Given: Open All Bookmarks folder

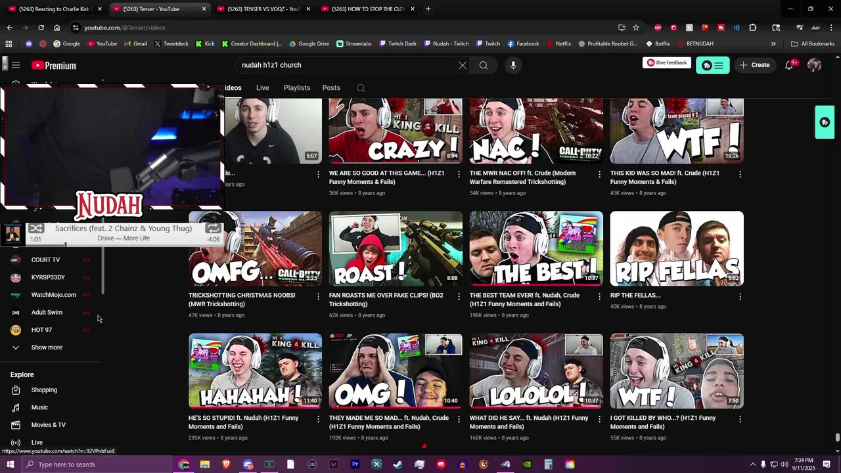Looking at the screenshot, I should pyautogui.click(x=813, y=44).
